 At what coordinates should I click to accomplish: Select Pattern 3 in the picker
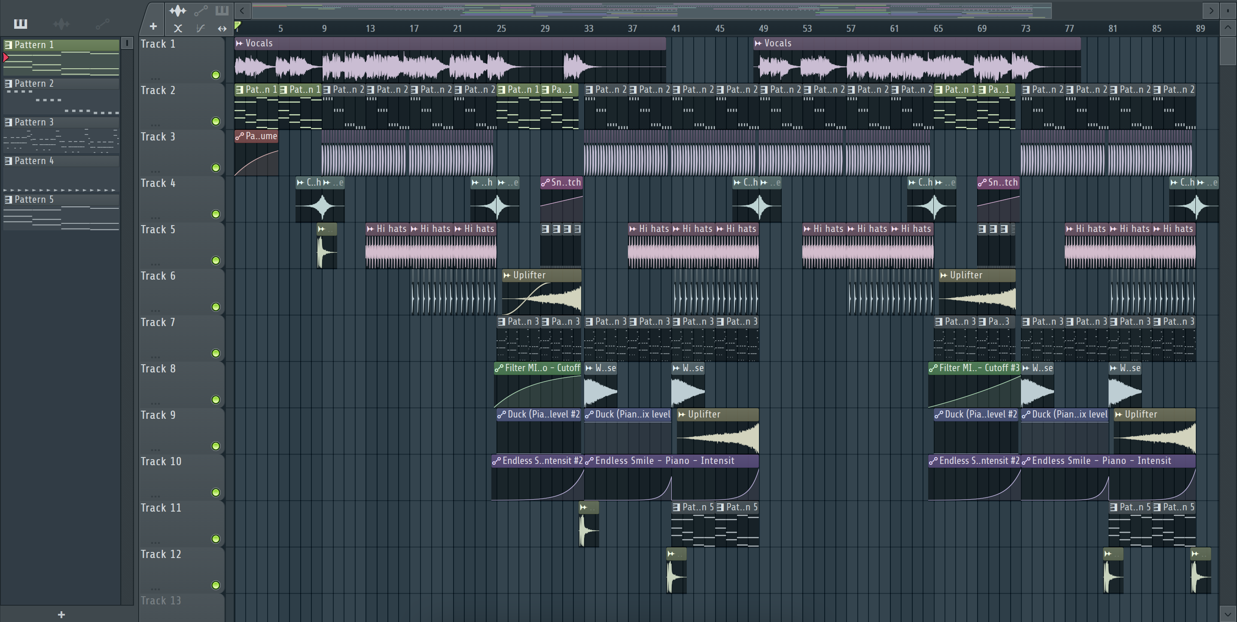[x=61, y=135]
